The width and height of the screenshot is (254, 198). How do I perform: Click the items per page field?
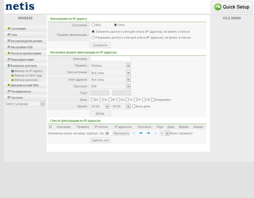pyautogui.click(x=108, y=133)
